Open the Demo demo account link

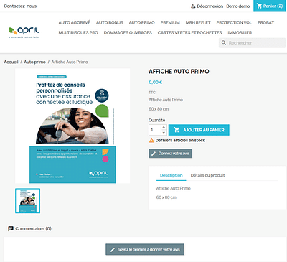(238, 6)
